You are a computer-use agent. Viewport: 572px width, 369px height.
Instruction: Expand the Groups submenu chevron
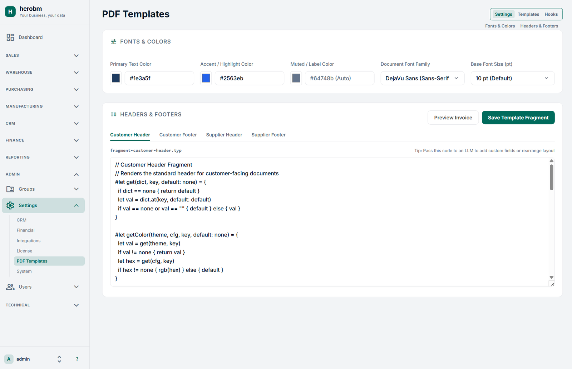tap(76, 189)
